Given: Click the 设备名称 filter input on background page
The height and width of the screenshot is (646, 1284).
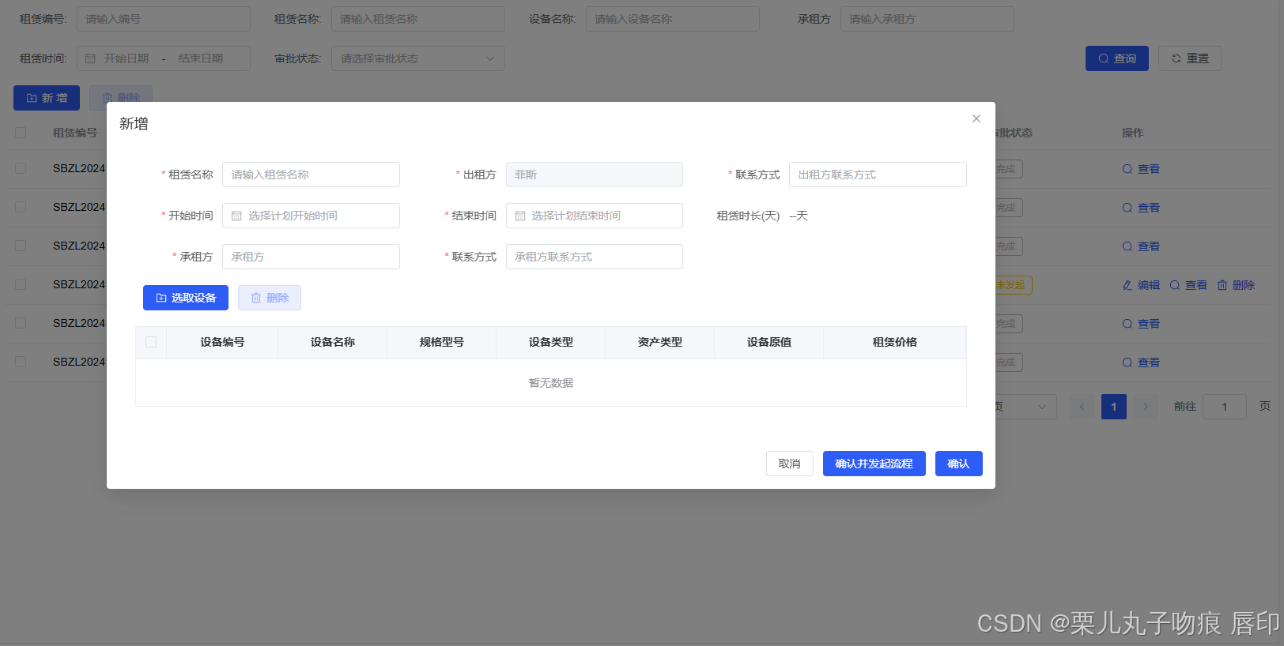Looking at the screenshot, I should click(673, 19).
